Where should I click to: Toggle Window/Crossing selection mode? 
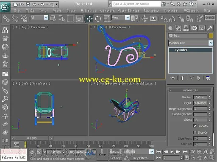coord(79,19)
